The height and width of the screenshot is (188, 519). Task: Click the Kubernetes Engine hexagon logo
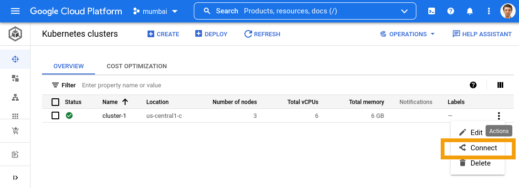(x=15, y=34)
